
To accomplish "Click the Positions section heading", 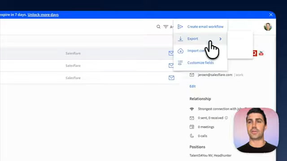I will (197, 147).
